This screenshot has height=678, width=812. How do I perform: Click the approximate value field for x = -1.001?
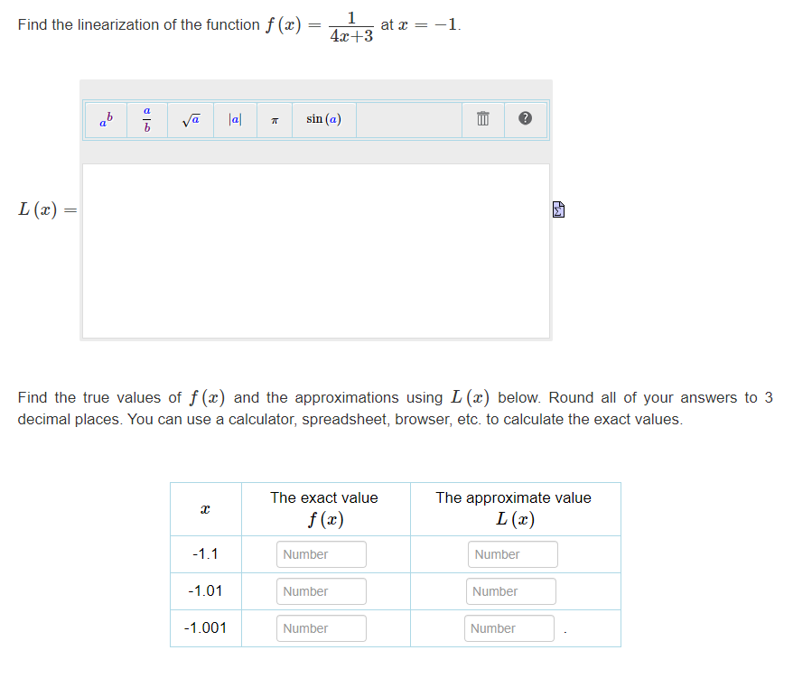509,628
